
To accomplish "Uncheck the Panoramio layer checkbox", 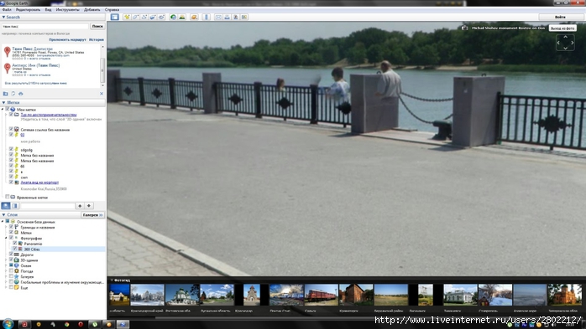I will tap(15, 244).
